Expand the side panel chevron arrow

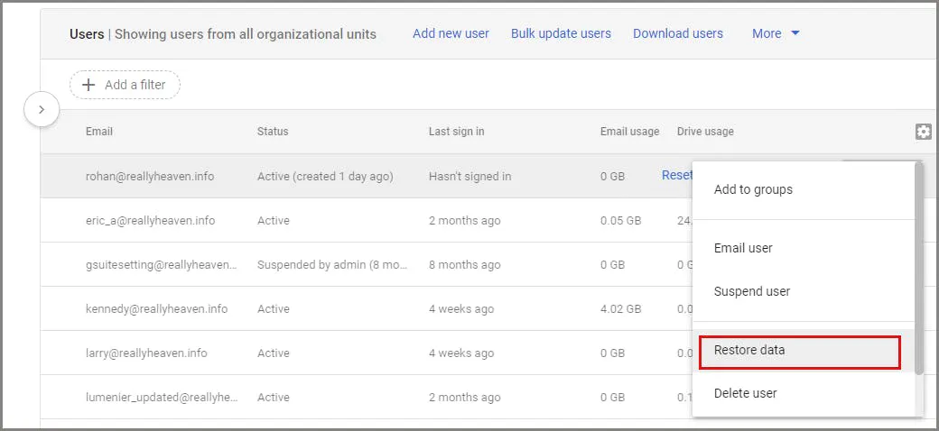pos(42,110)
